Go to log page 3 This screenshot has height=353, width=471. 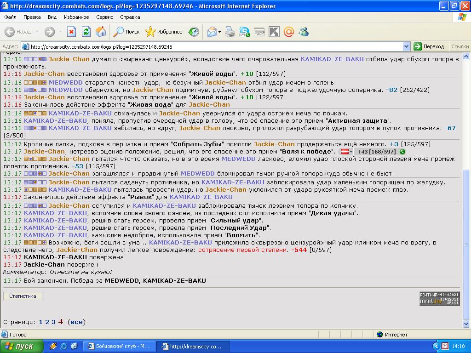[53, 322]
